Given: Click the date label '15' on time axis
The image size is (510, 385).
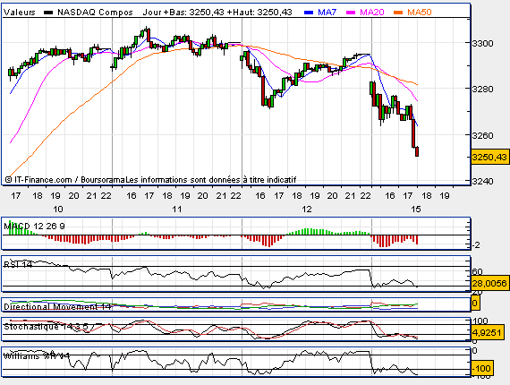Looking at the screenshot, I should pos(416,210).
